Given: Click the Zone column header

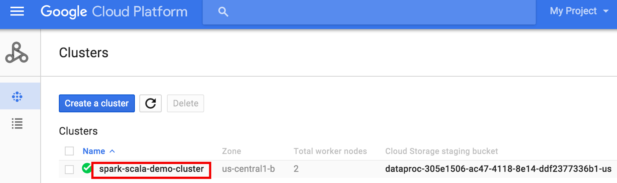Looking at the screenshot, I should click(231, 151).
